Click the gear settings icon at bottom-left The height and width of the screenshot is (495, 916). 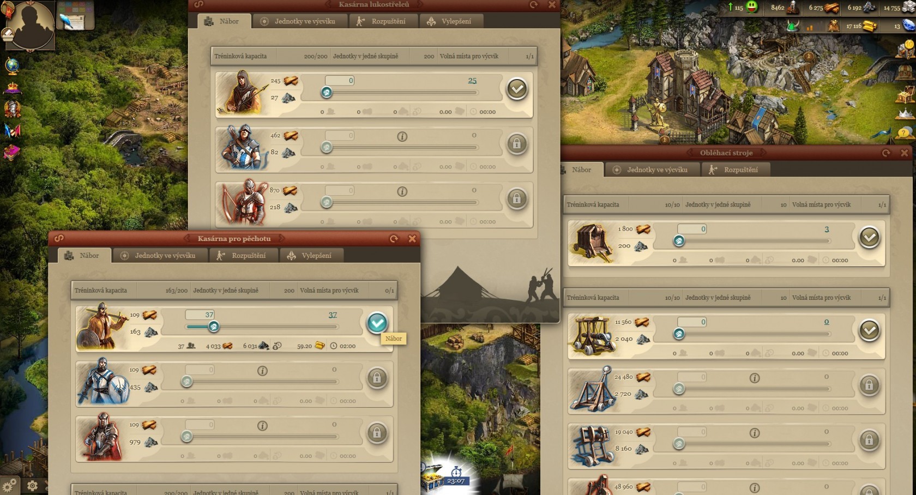tap(32, 485)
